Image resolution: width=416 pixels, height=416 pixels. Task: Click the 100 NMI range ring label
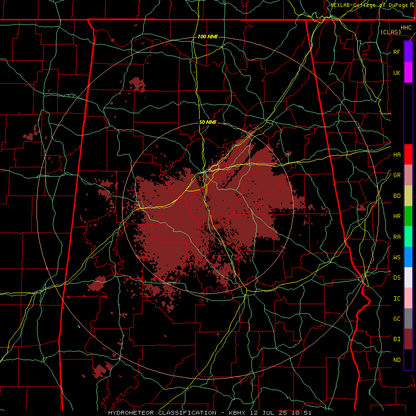[x=208, y=37]
